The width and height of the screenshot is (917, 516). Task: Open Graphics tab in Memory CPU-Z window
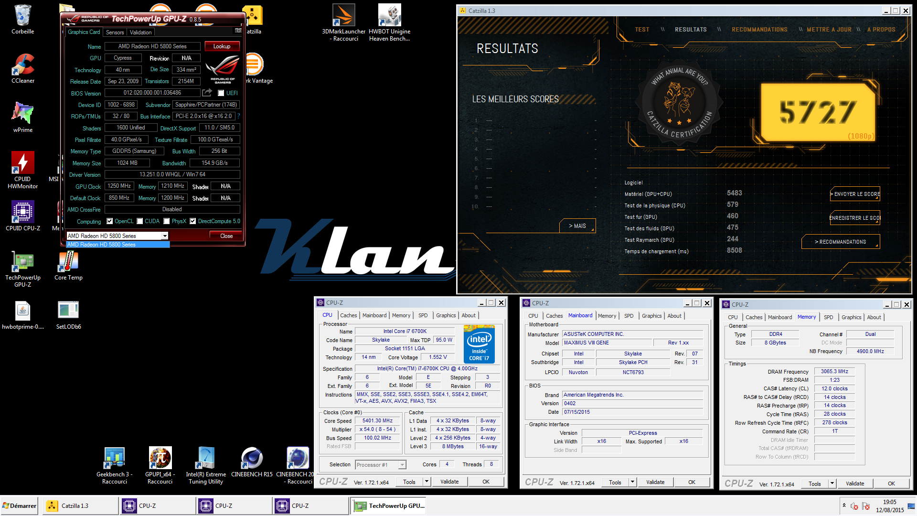coord(852,317)
